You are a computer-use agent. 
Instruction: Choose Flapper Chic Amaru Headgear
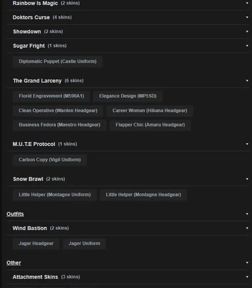150,125
